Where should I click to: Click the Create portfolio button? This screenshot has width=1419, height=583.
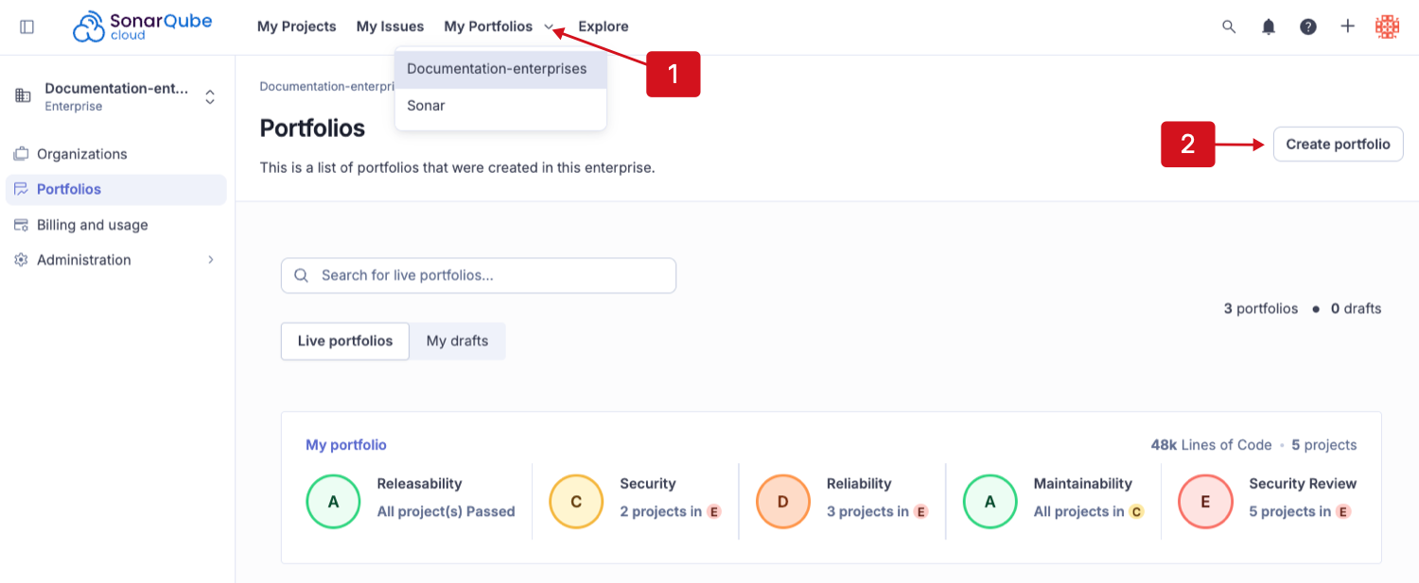[1338, 145]
